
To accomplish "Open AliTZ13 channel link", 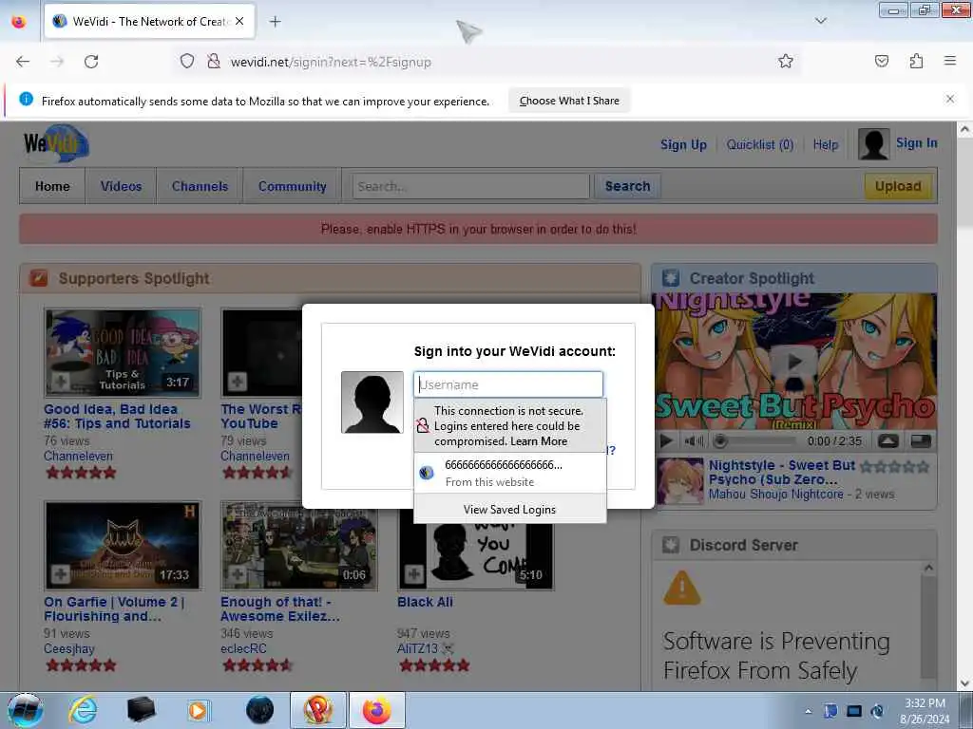I will [x=417, y=648].
